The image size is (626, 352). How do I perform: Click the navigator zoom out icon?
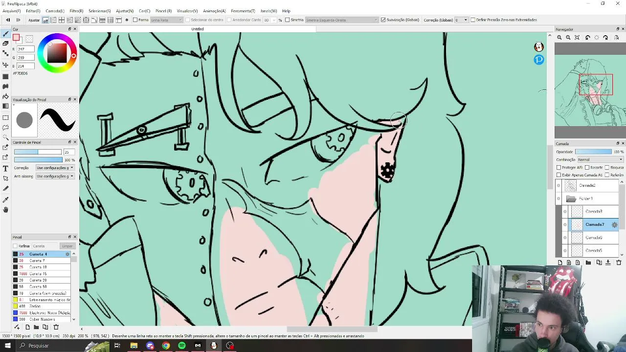pos(568,38)
